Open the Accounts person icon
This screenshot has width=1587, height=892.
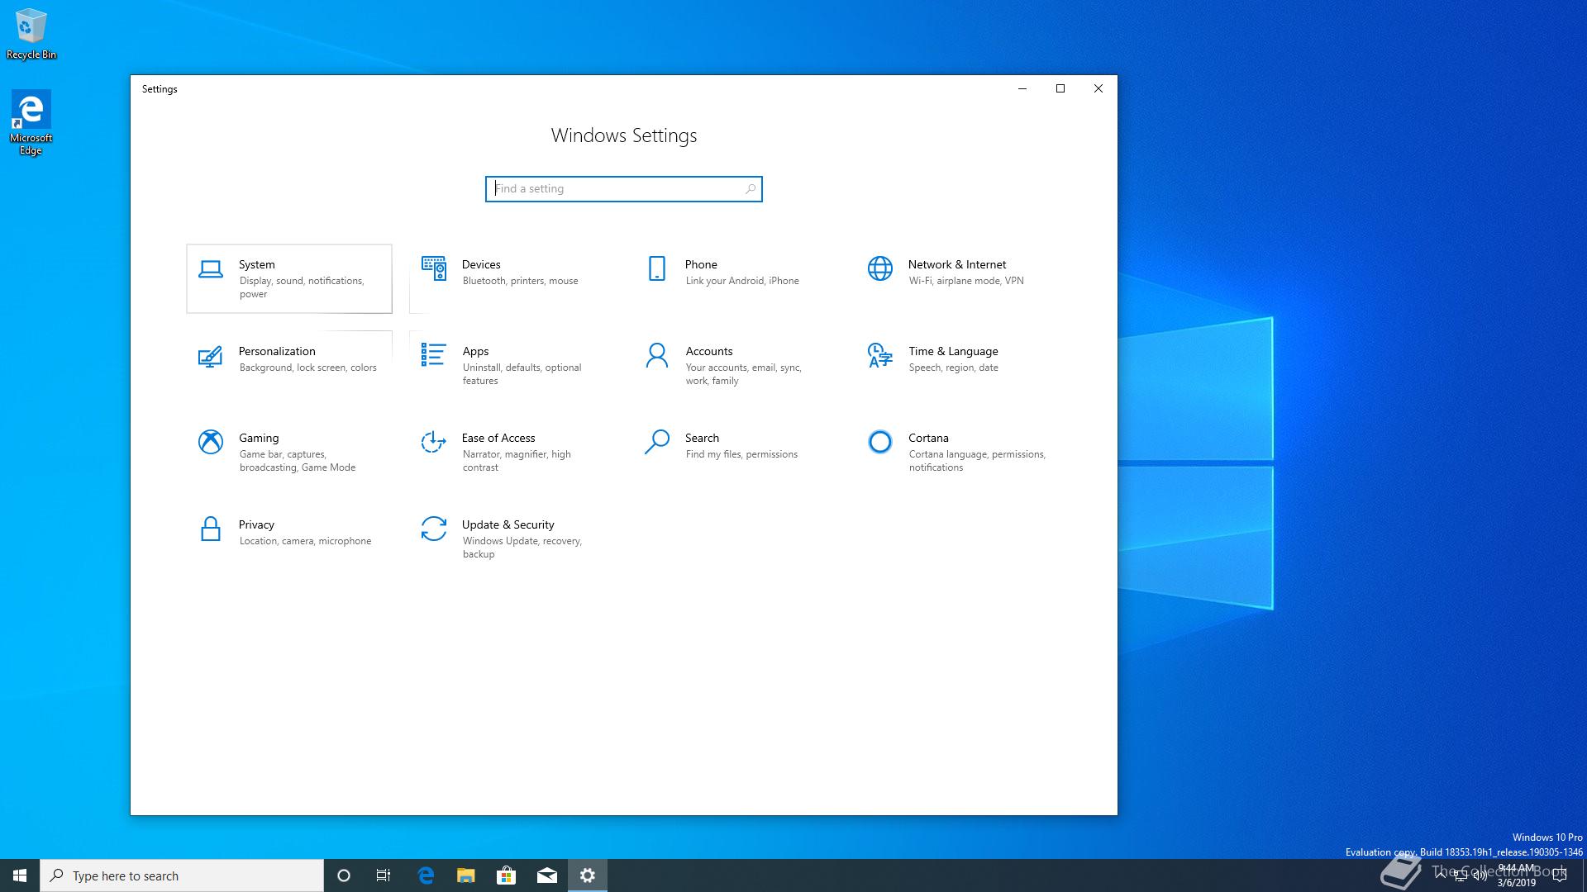(x=657, y=355)
